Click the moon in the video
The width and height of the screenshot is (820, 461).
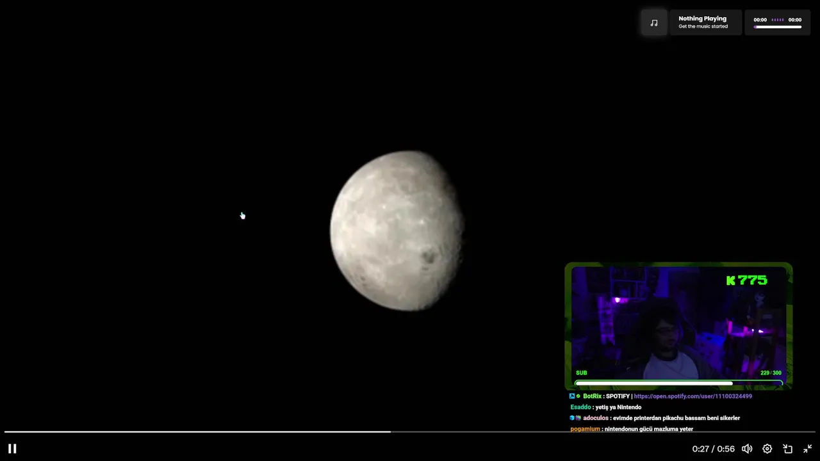tap(397, 230)
